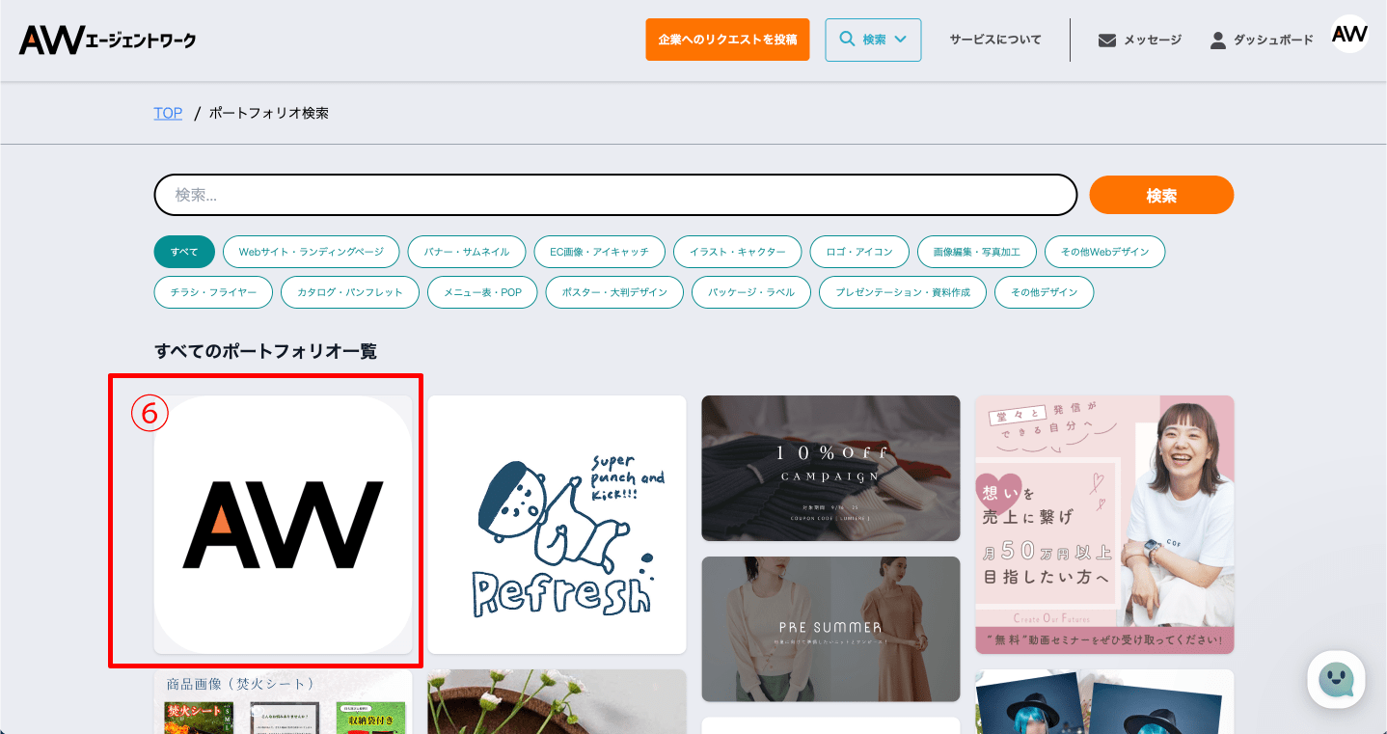The image size is (1387, 734).
Task: Open the chatbot assistant bubble
Action: [x=1336, y=680]
